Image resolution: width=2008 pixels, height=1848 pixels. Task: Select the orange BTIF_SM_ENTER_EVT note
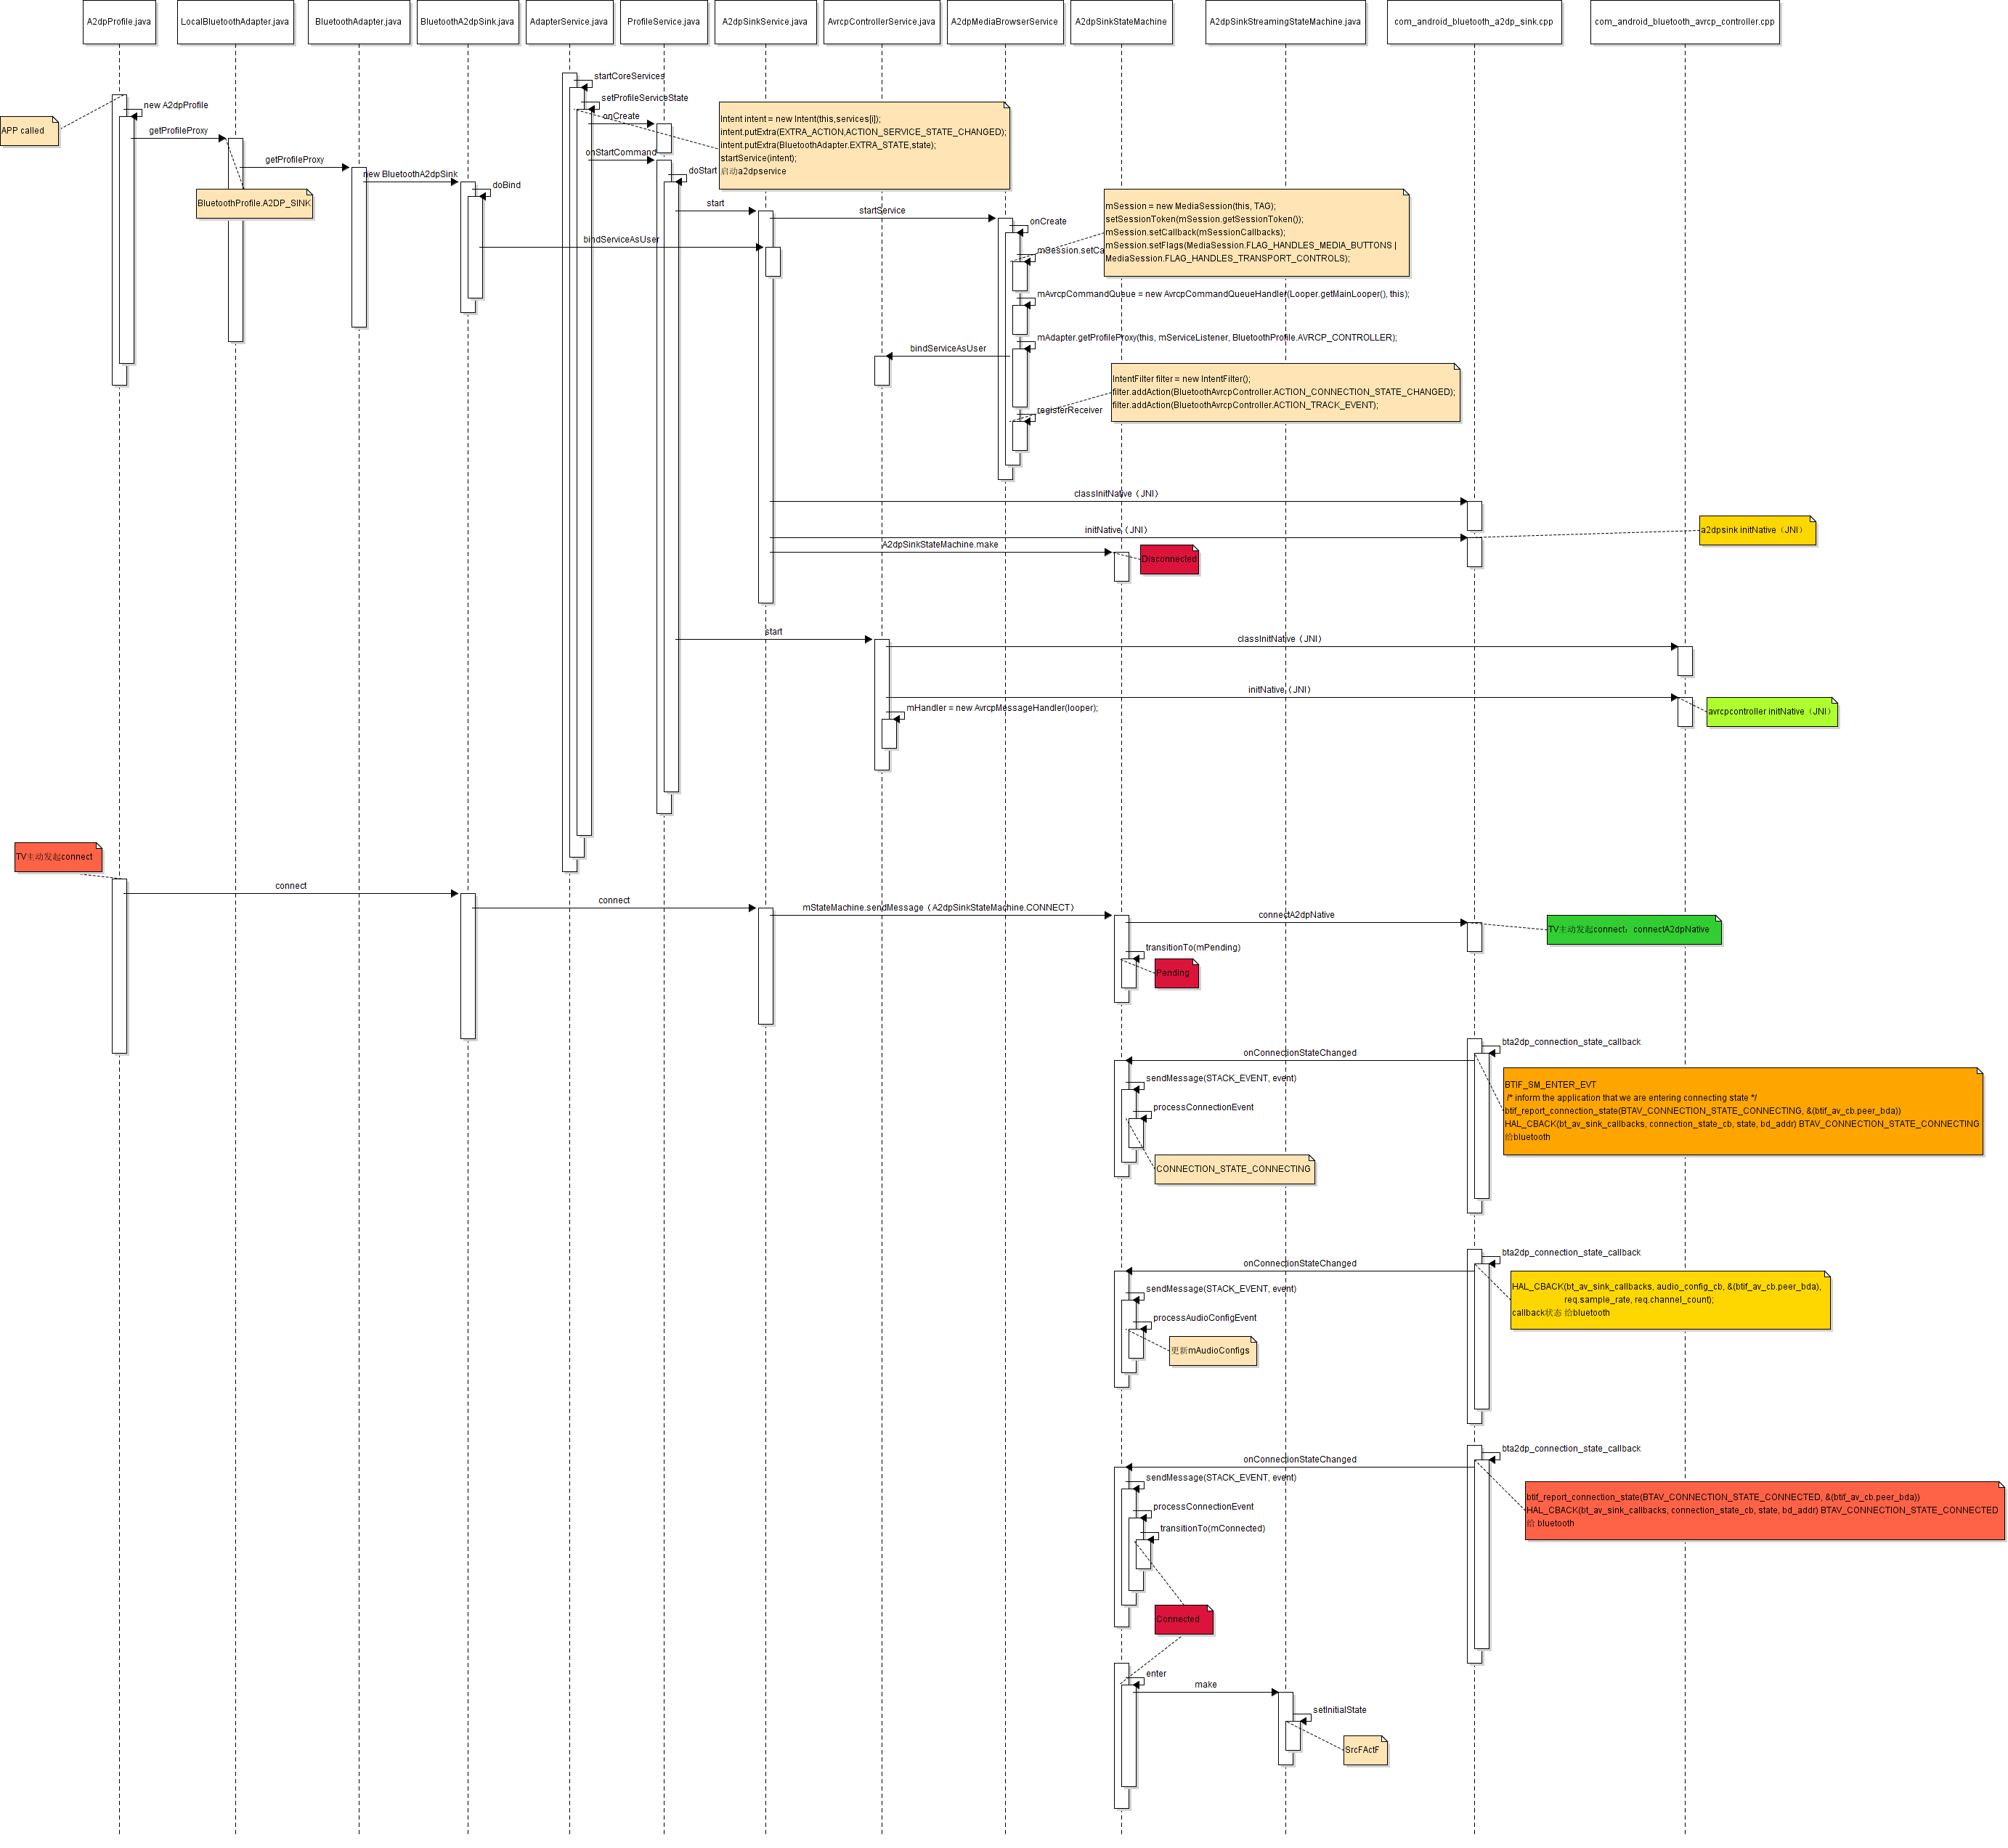pyautogui.click(x=1742, y=1111)
